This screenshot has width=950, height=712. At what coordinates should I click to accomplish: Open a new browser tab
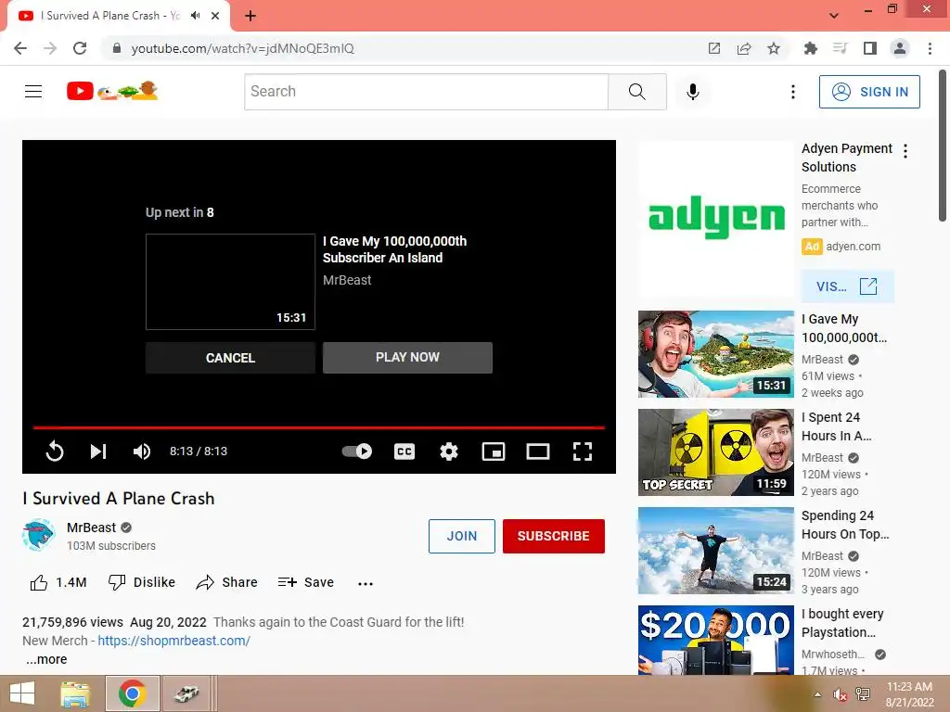point(250,16)
